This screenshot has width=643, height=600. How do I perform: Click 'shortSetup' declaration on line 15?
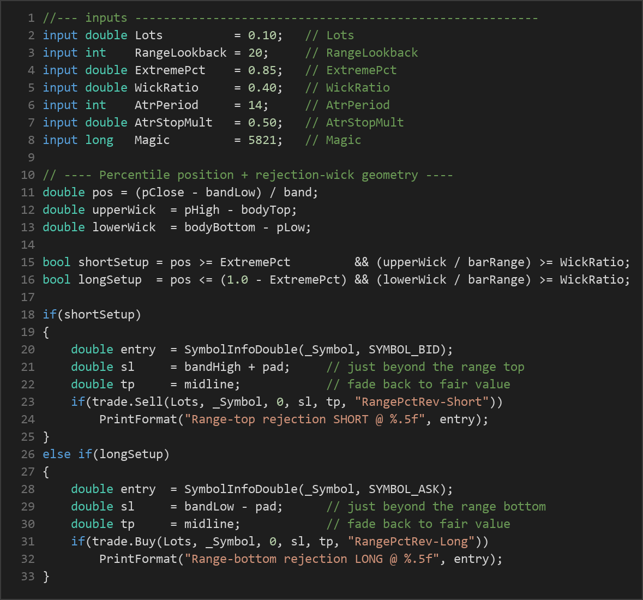[113, 262]
